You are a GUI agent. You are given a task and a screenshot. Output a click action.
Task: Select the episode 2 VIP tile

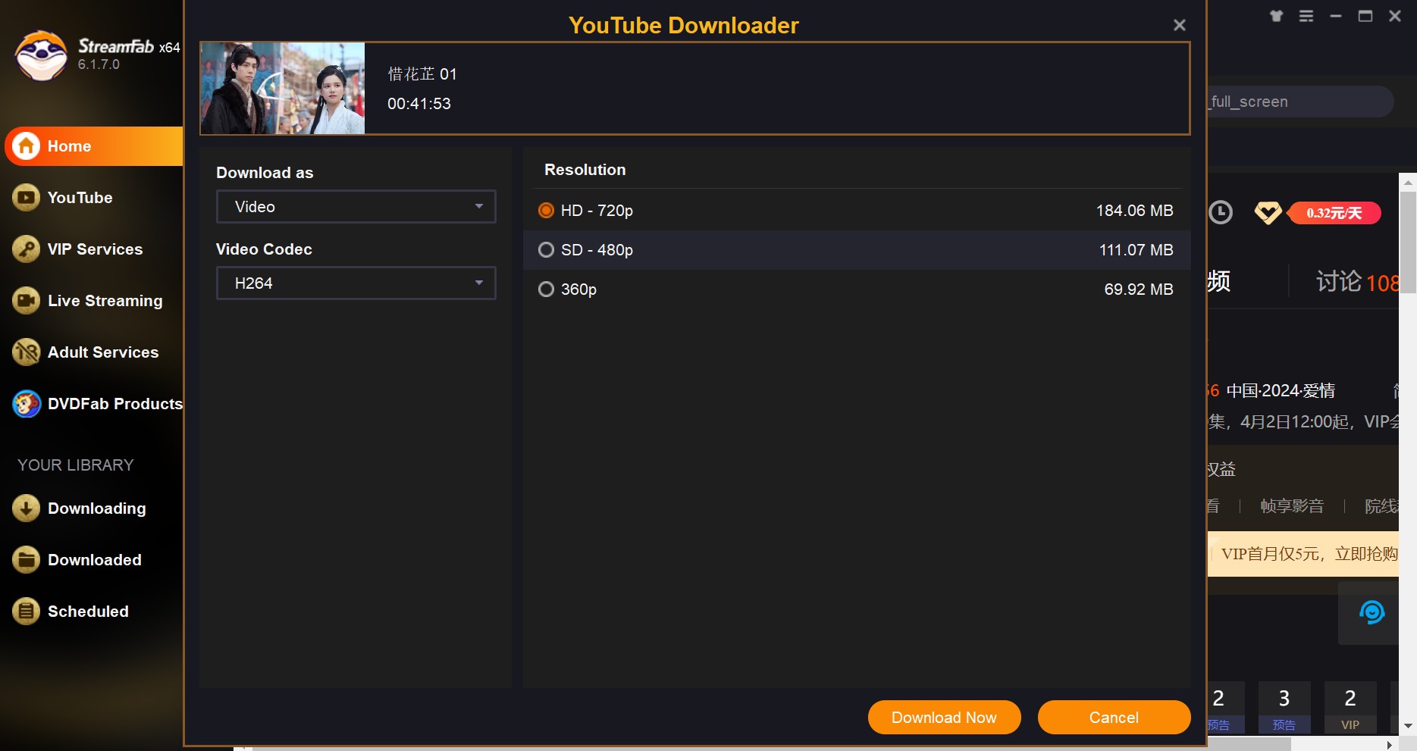coord(1350,706)
